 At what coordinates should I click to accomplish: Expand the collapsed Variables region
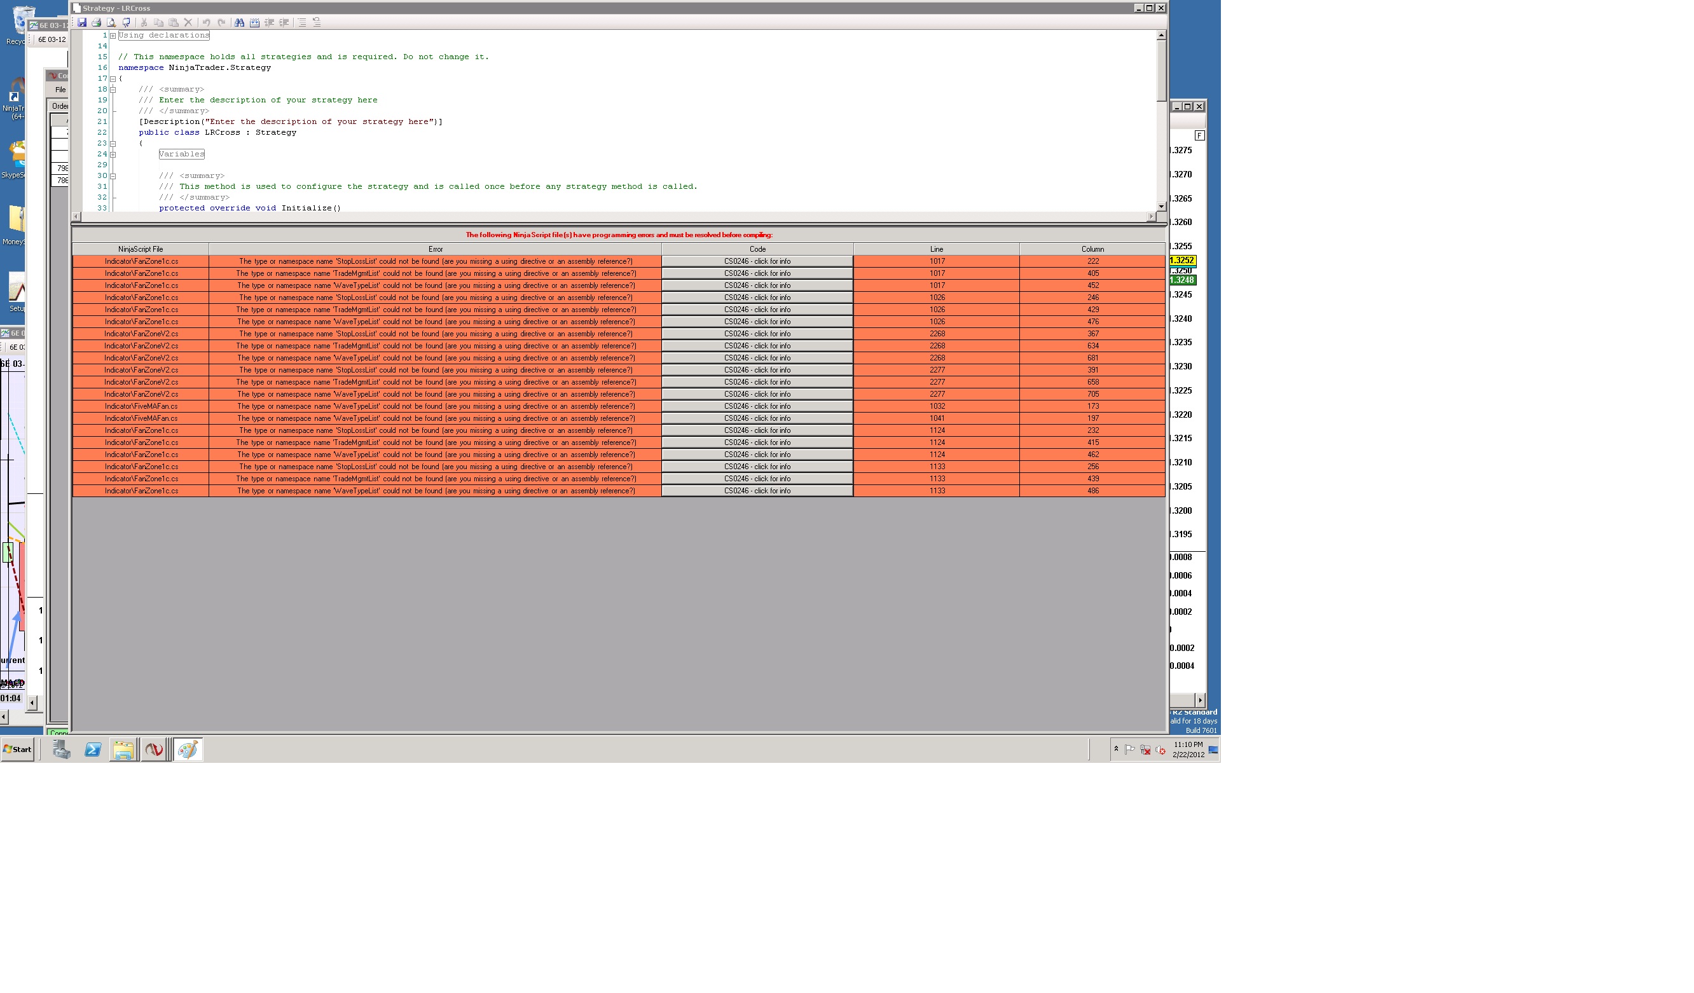pos(113,154)
